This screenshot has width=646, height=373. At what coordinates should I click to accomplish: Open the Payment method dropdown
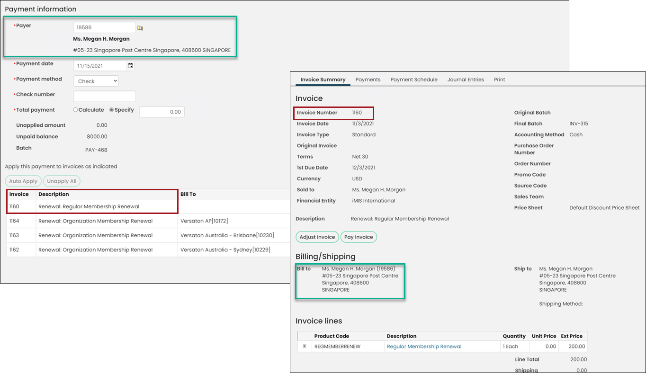tap(96, 81)
